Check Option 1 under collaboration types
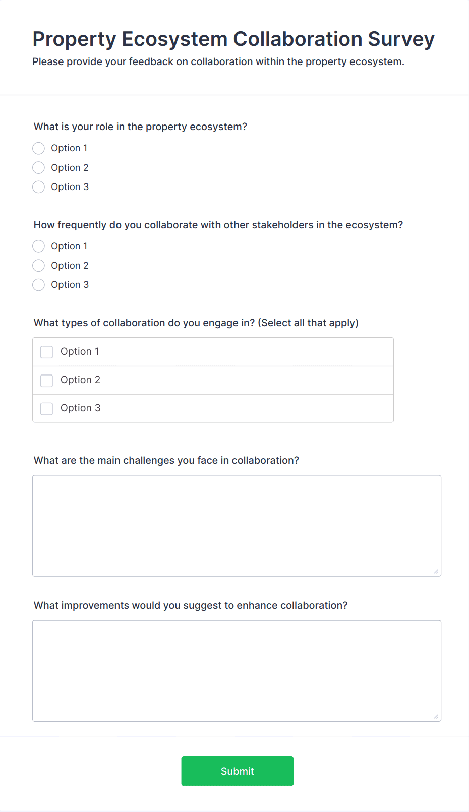The height and width of the screenshot is (812, 469). [46, 351]
